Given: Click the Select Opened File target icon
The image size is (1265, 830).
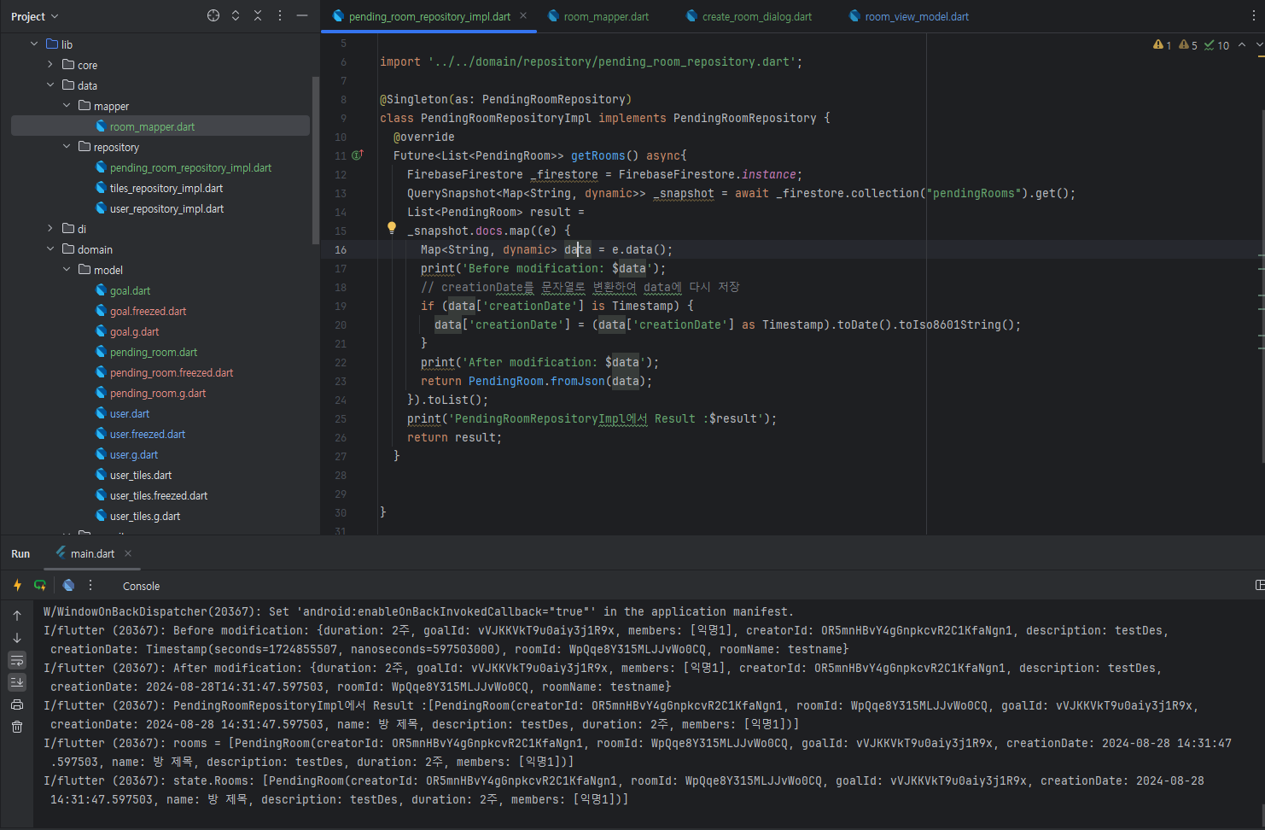Looking at the screenshot, I should (213, 15).
